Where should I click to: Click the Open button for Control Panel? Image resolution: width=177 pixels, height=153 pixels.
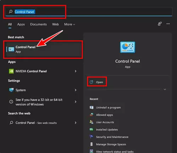(x=97, y=82)
